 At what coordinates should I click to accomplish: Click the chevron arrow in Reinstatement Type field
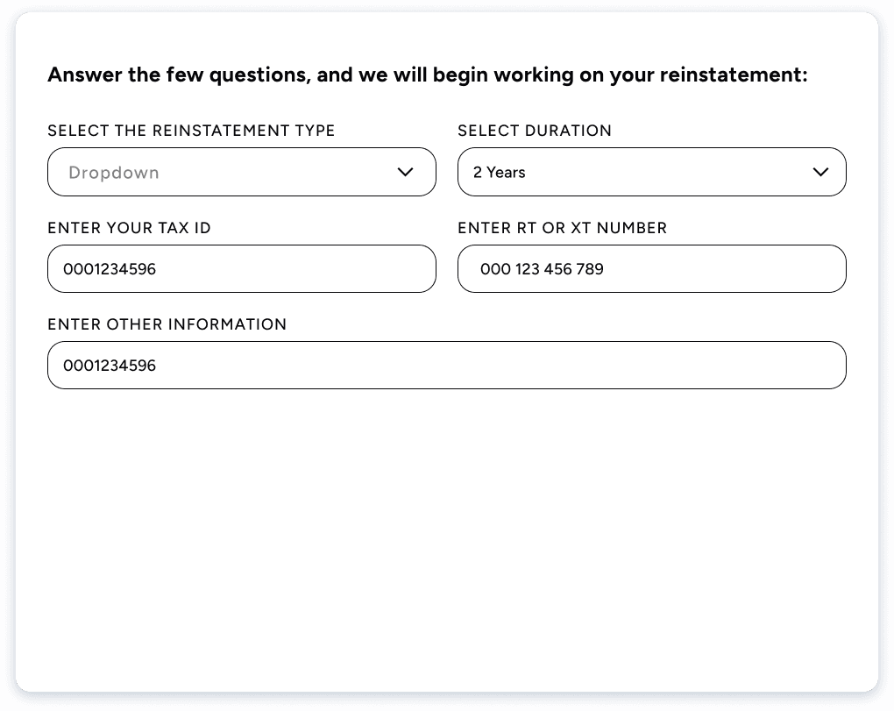point(405,172)
